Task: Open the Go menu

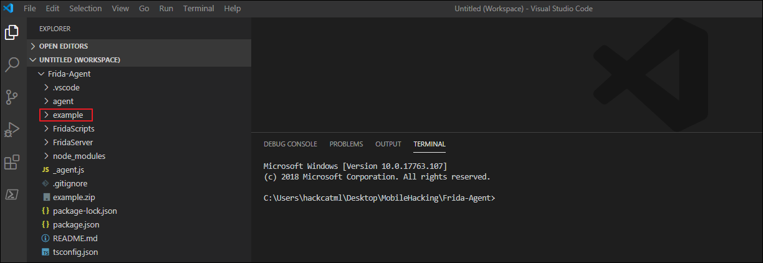Action: pyautogui.click(x=144, y=9)
